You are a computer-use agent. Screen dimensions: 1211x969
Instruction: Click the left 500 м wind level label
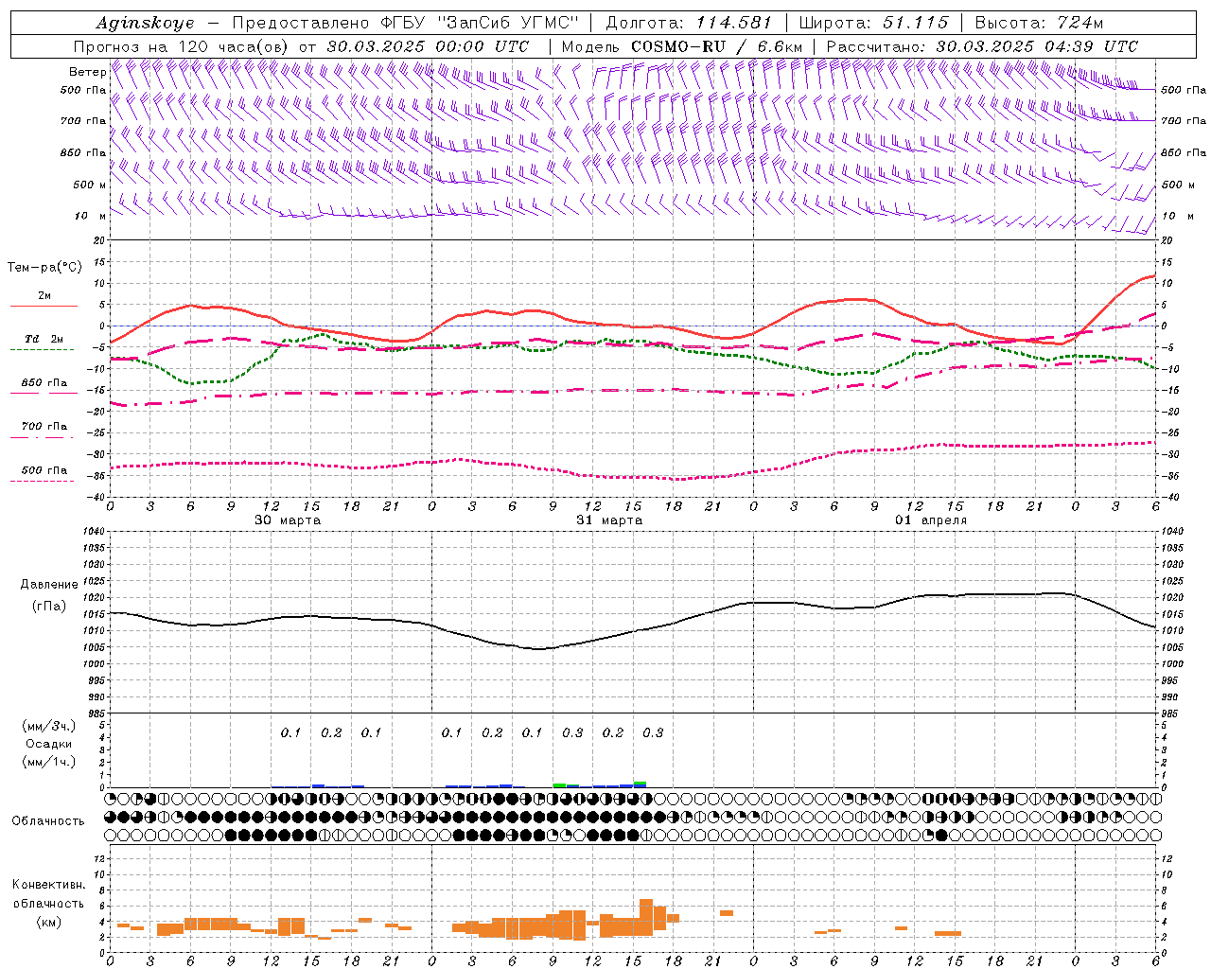point(90,185)
